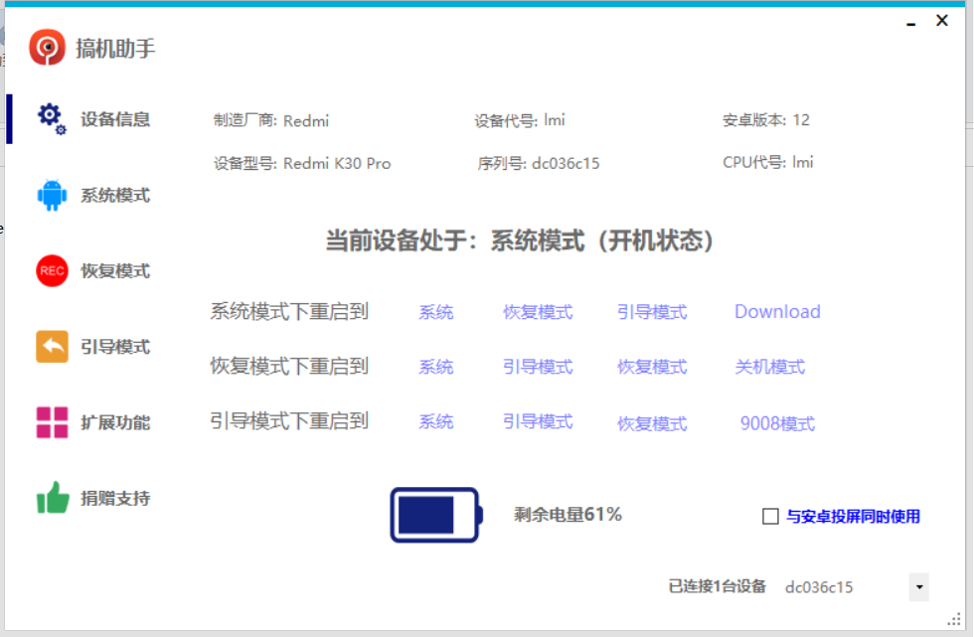Enable 与安卓投屏同时使用 checkbox
The image size is (974, 637).
pos(769,515)
